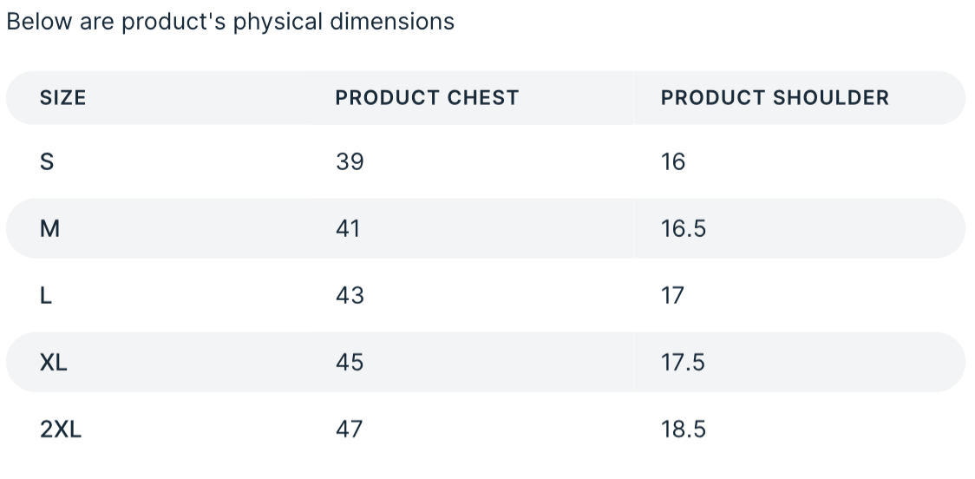Click the word 'dimensions' in the heading

(x=391, y=22)
